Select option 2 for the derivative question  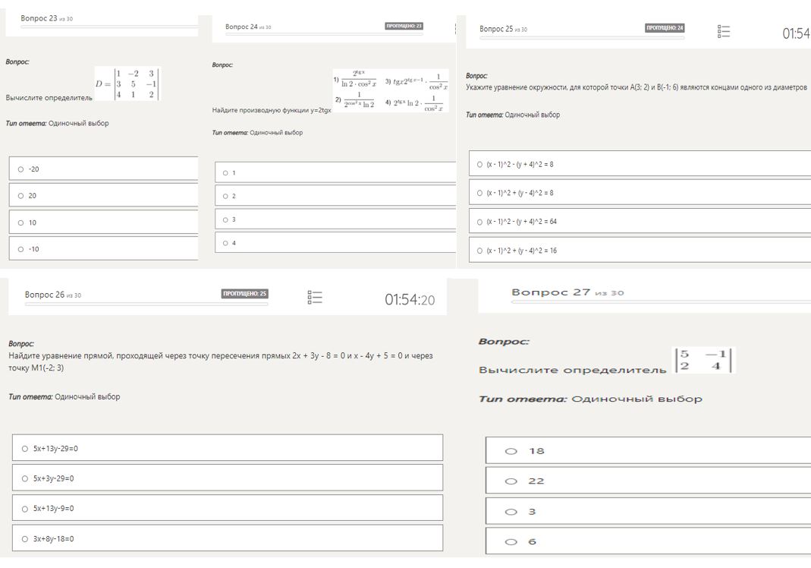click(x=225, y=196)
